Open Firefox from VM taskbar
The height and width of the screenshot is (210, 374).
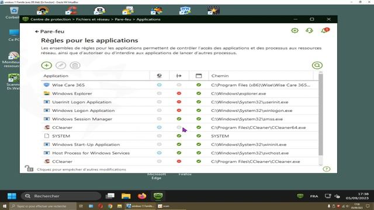click(142, 196)
